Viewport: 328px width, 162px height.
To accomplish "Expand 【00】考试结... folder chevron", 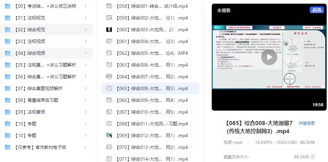I will (x=85, y=6).
